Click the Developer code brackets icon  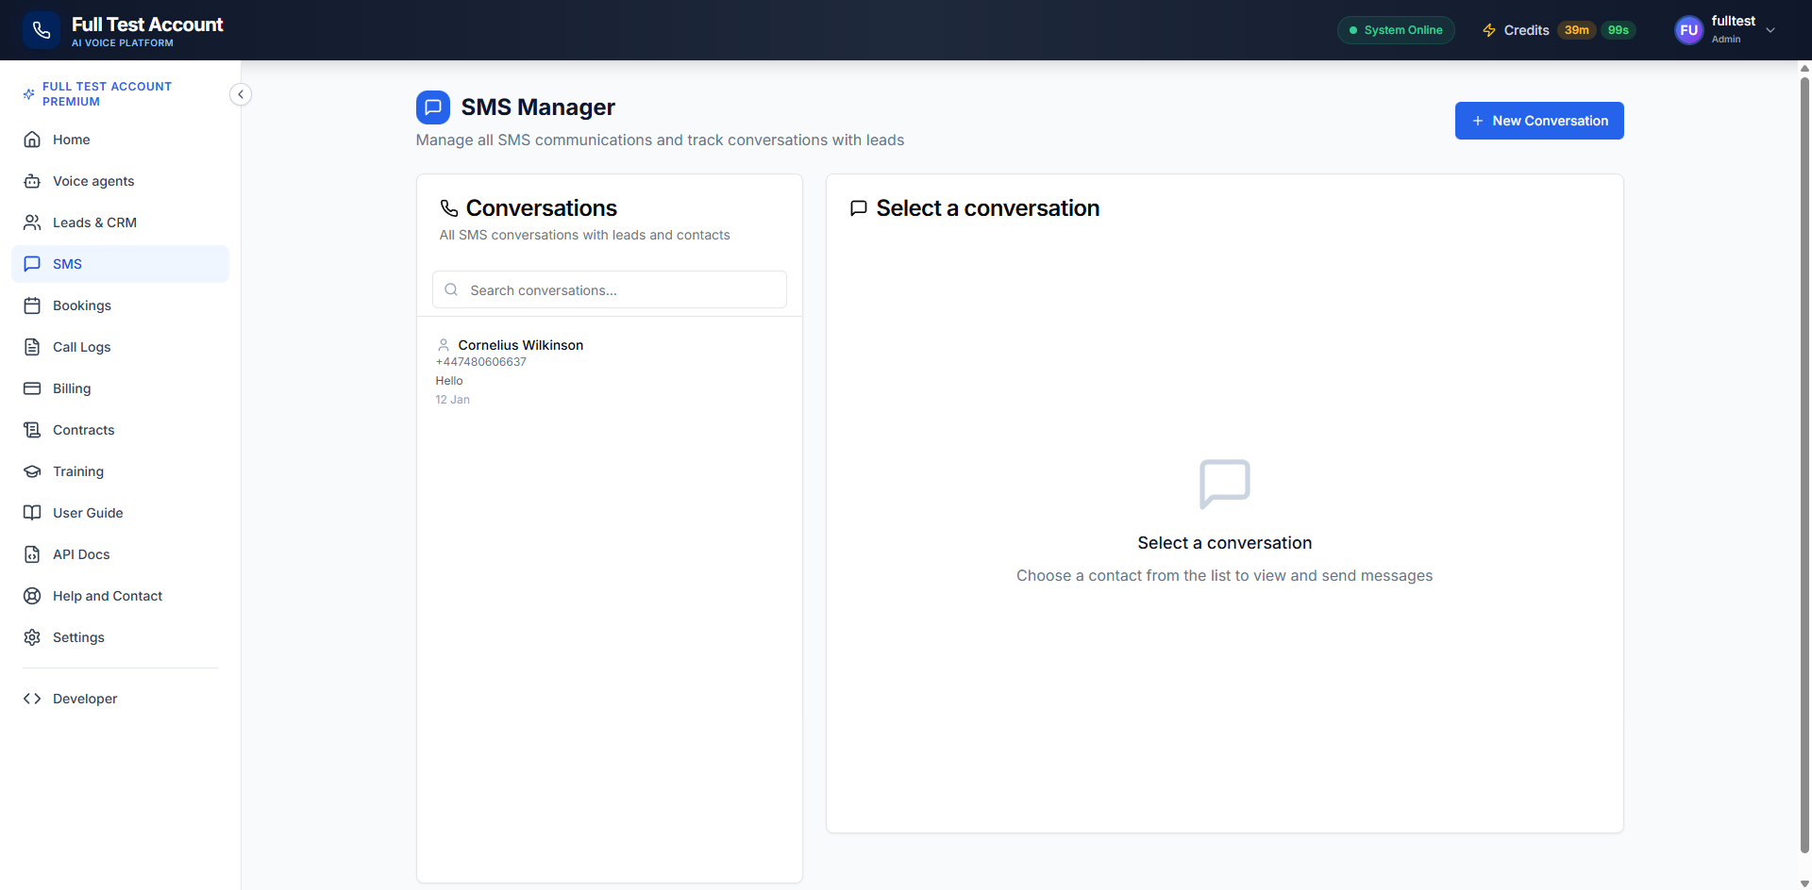[32, 699]
